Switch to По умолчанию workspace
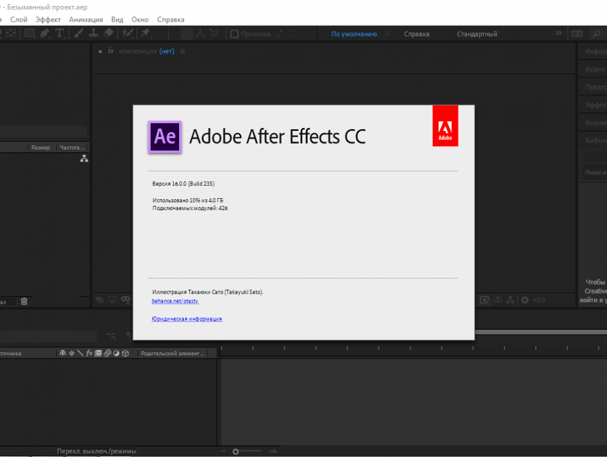The width and height of the screenshot is (607, 457). tap(354, 34)
